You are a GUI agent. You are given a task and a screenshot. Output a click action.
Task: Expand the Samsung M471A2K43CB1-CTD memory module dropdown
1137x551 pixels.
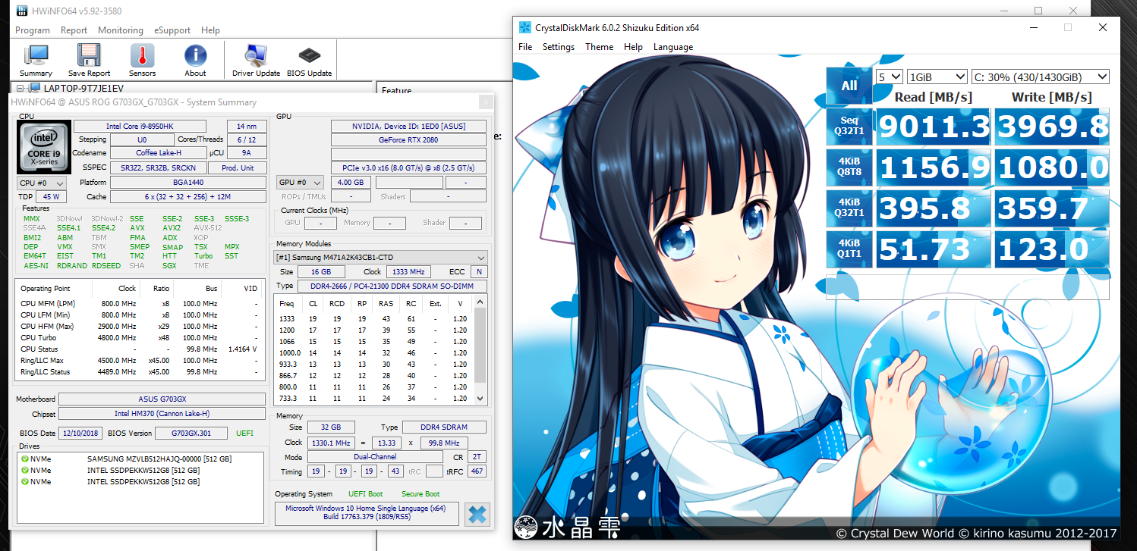[x=380, y=258]
